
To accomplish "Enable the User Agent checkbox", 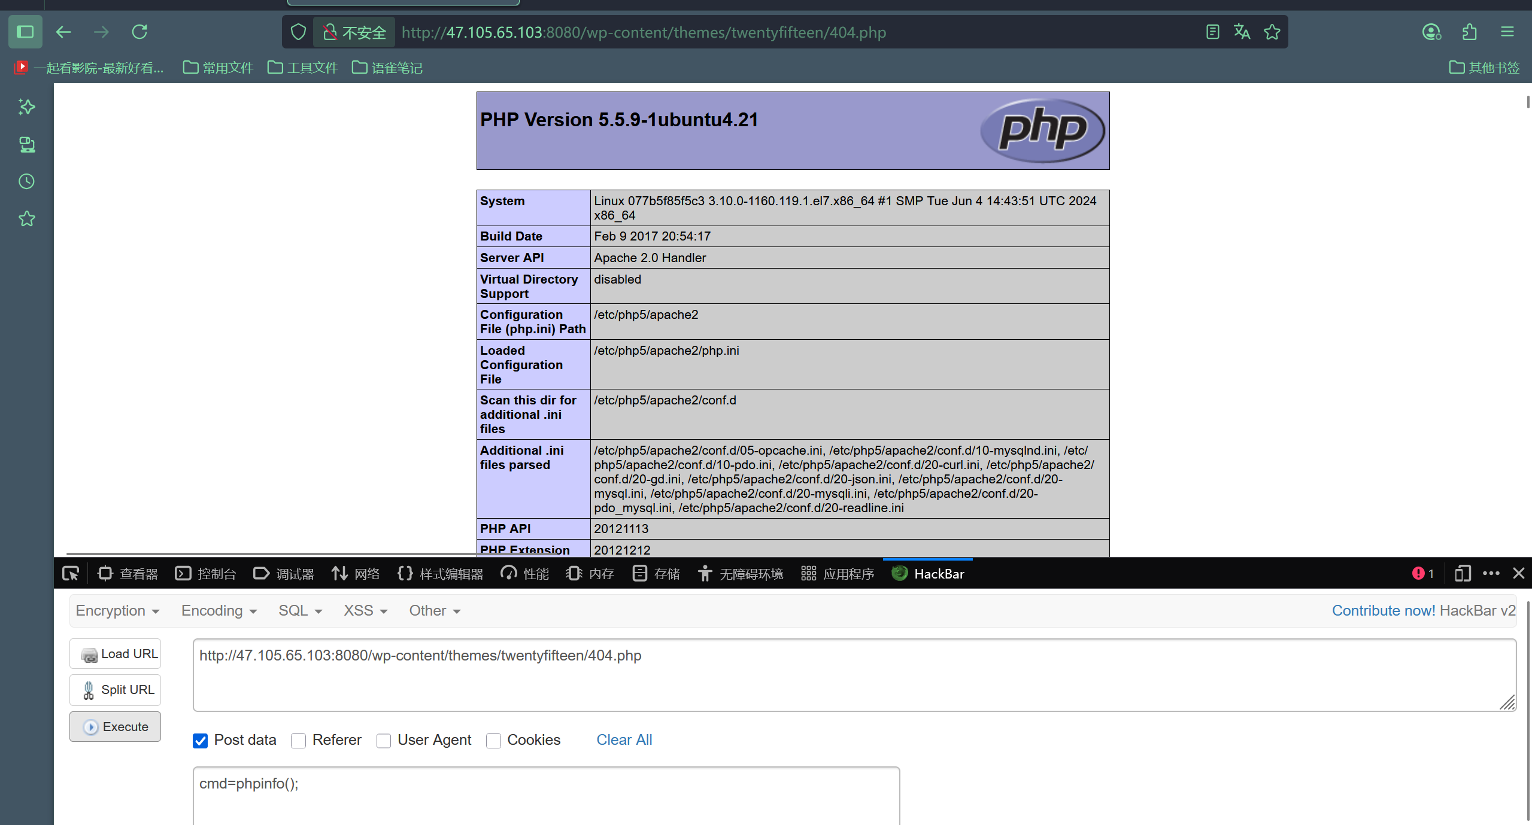I will point(384,741).
